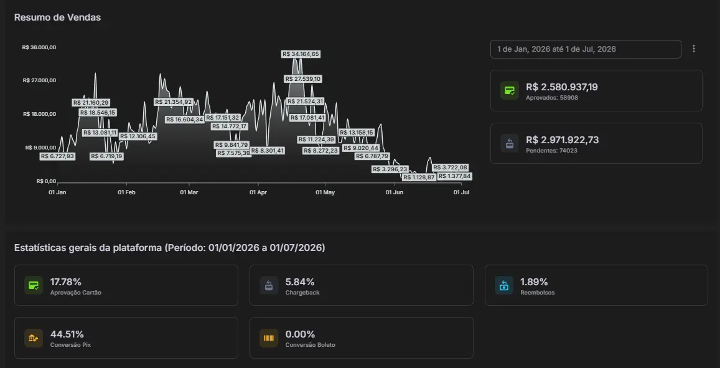Open the date range picker field
Viewport: 720px width, 368px height.
pos(586,49)
